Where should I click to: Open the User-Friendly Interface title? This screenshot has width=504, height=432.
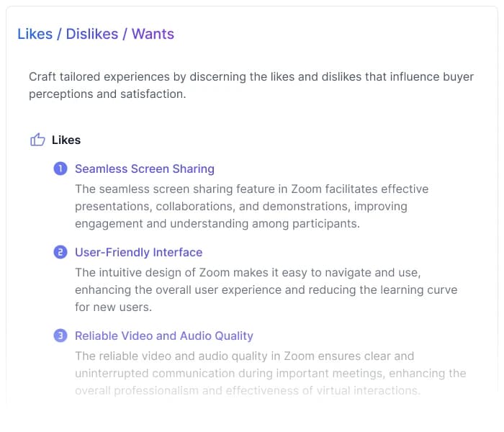point(138,252)
